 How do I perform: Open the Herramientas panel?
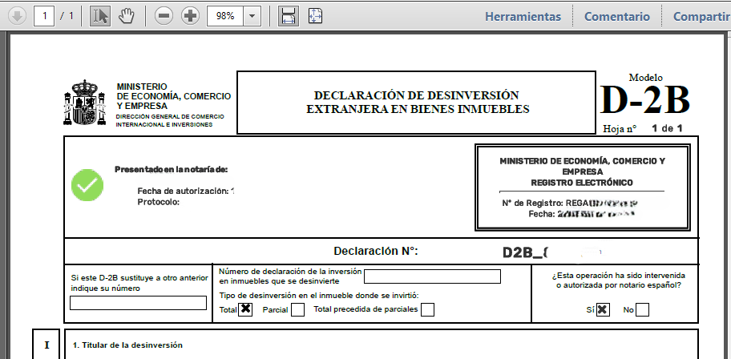click(x=523, y=16)
